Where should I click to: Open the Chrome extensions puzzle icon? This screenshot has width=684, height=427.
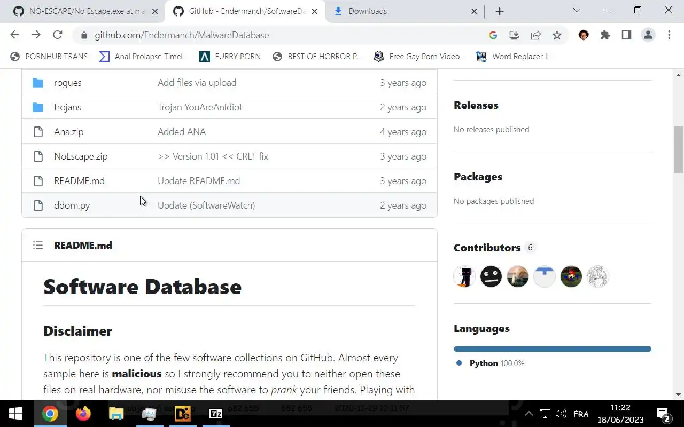[605, 35]
